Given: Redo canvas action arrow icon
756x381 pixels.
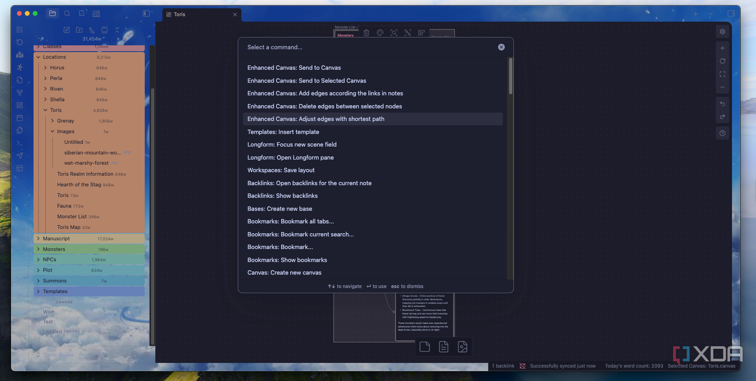Looking at the screenshot, I should 722,117.
